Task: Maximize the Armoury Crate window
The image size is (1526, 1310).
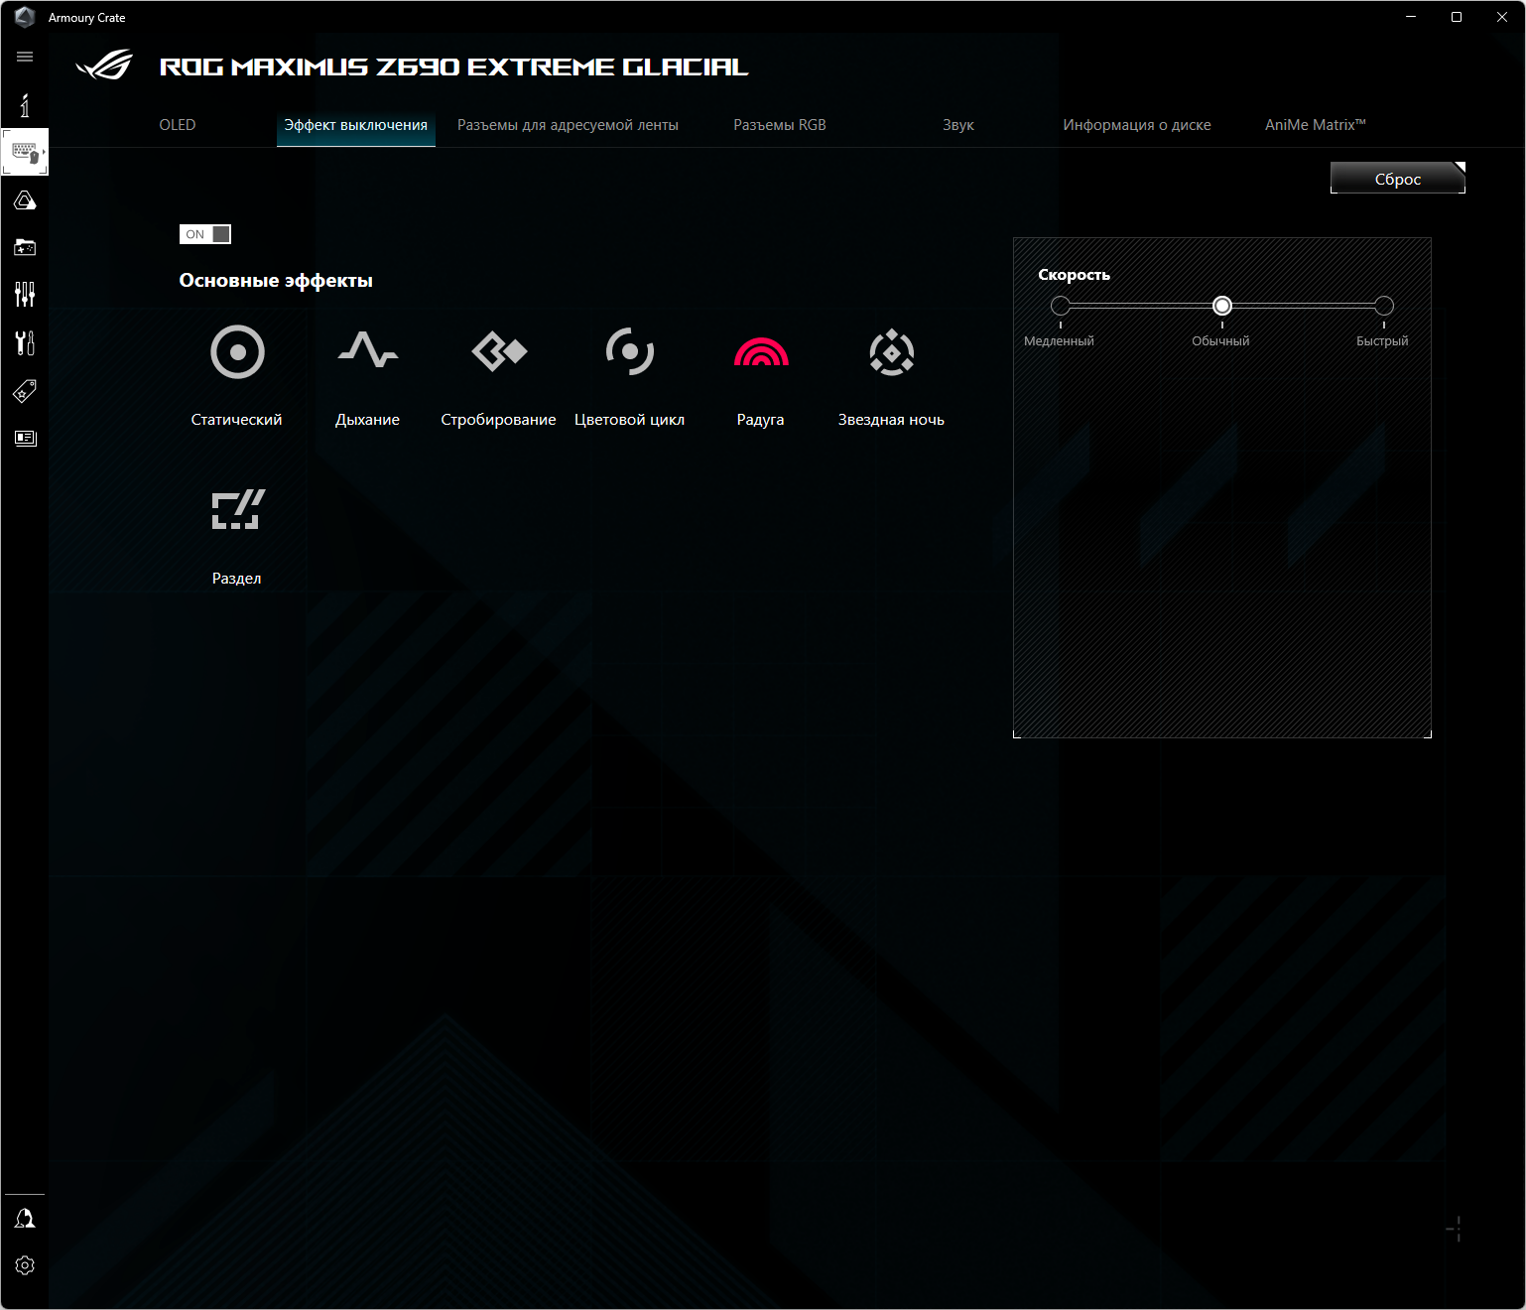Action: point(1457,17)
